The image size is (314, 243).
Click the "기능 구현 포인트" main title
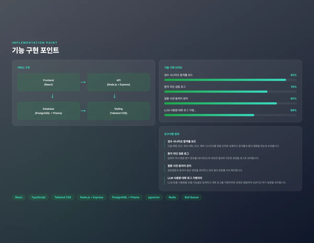tap(35, 50)
